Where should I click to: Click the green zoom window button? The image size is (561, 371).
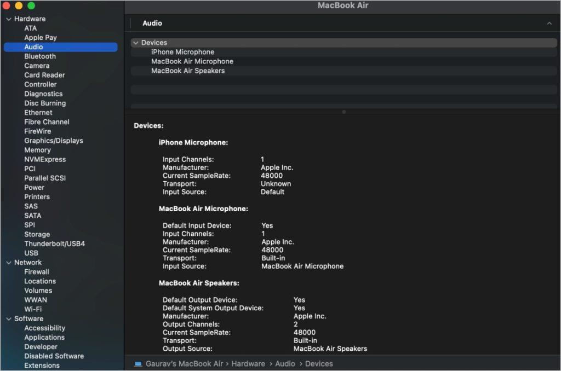pyautogui.click(x=31, y=5)
